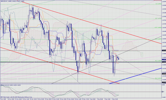Click the '2 Dec 08:00' time axis label
Image resolution: width=166 pixels, height=100 pixels.
(100, 99)
